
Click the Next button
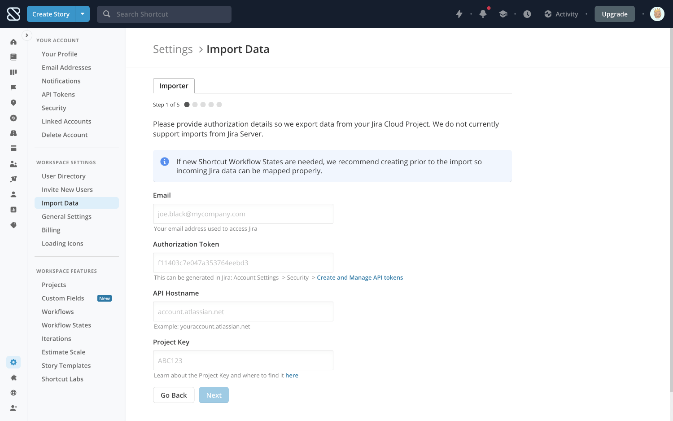[214, 395]
